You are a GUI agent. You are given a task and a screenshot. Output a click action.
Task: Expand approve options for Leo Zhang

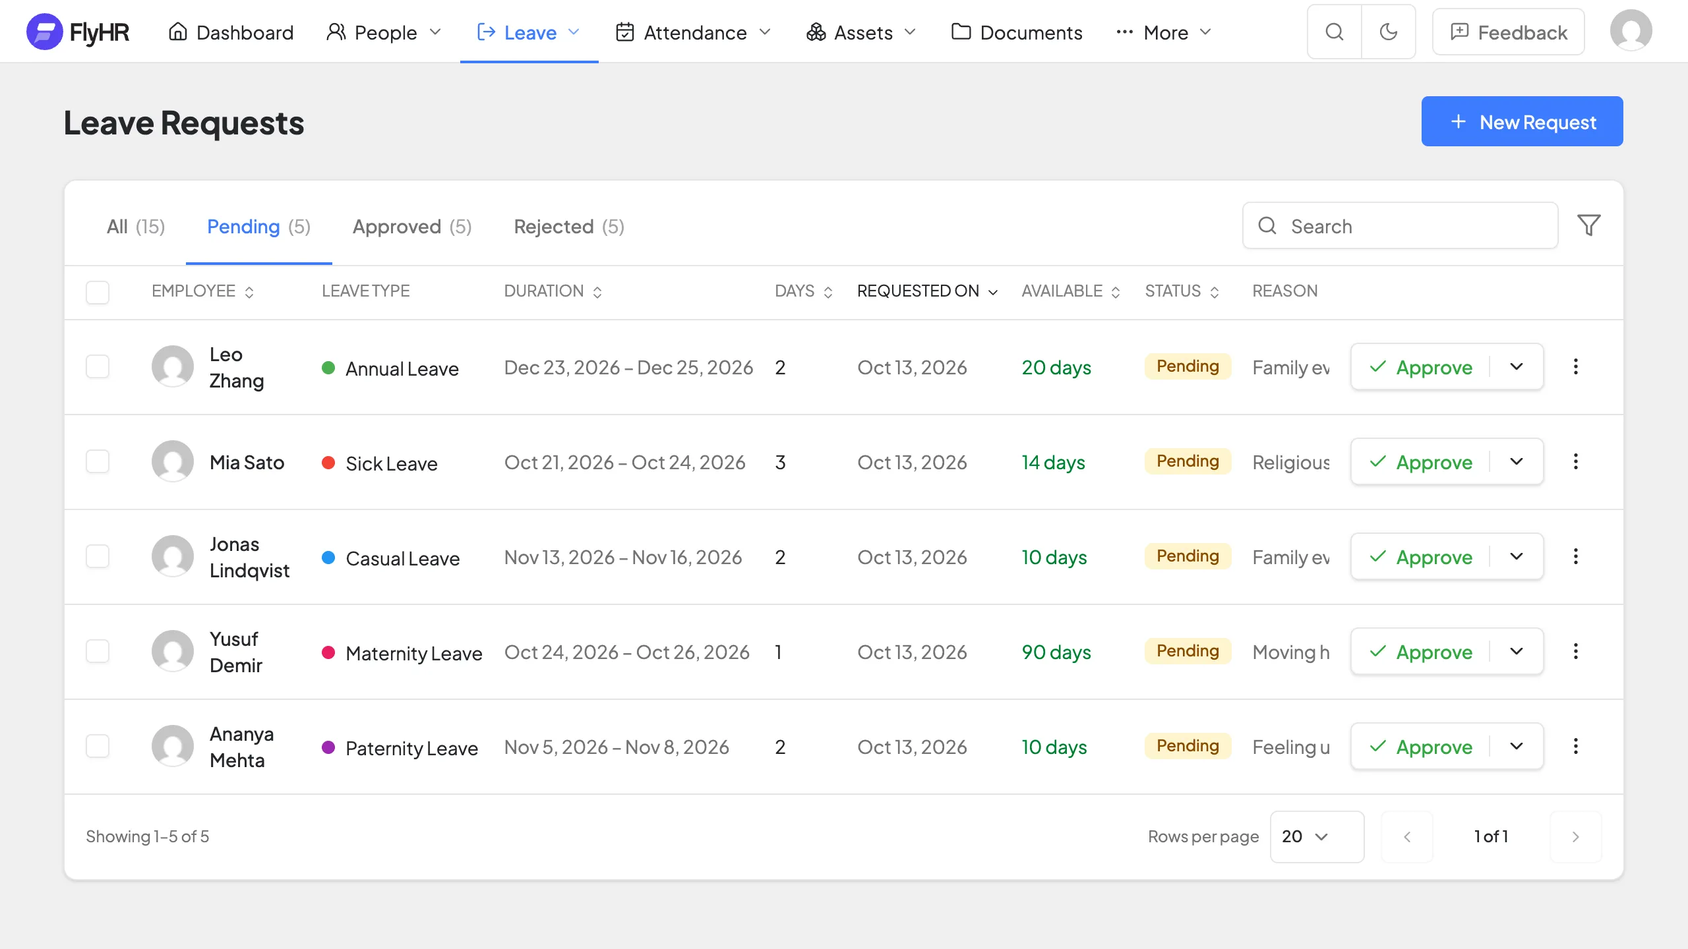coord(1517,366)
